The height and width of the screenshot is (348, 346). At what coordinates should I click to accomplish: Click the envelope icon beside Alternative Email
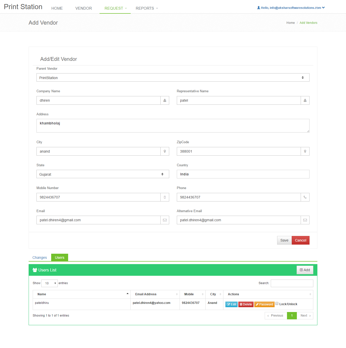[305, 220]
